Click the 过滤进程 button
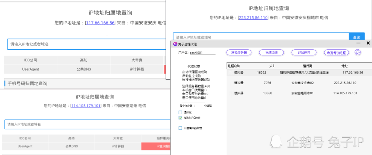372x155 pixels. point(304,53)
